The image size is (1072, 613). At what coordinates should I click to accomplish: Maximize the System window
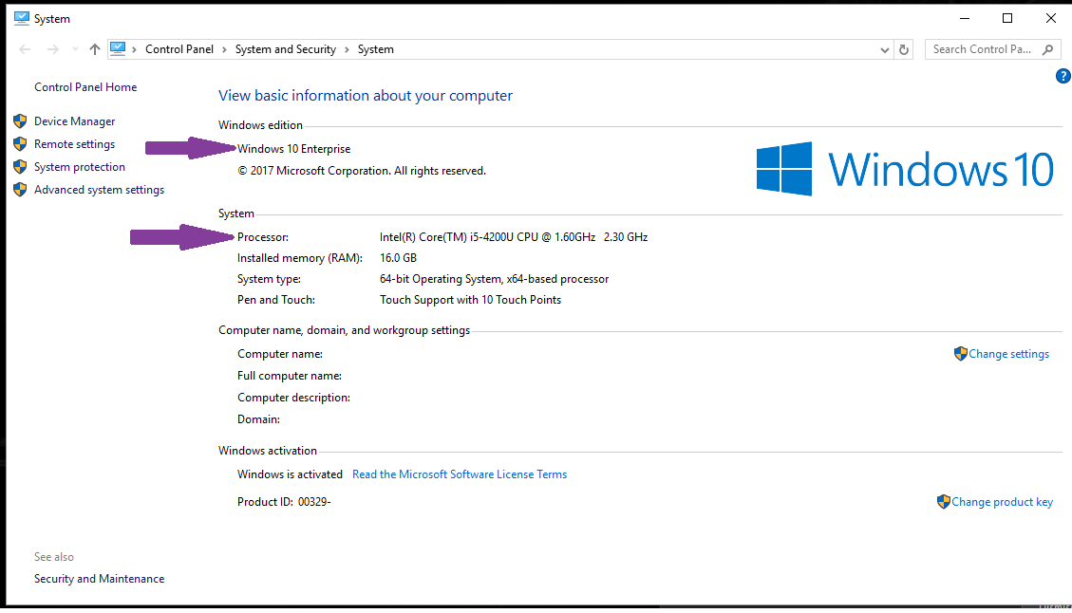(1007, 18)
